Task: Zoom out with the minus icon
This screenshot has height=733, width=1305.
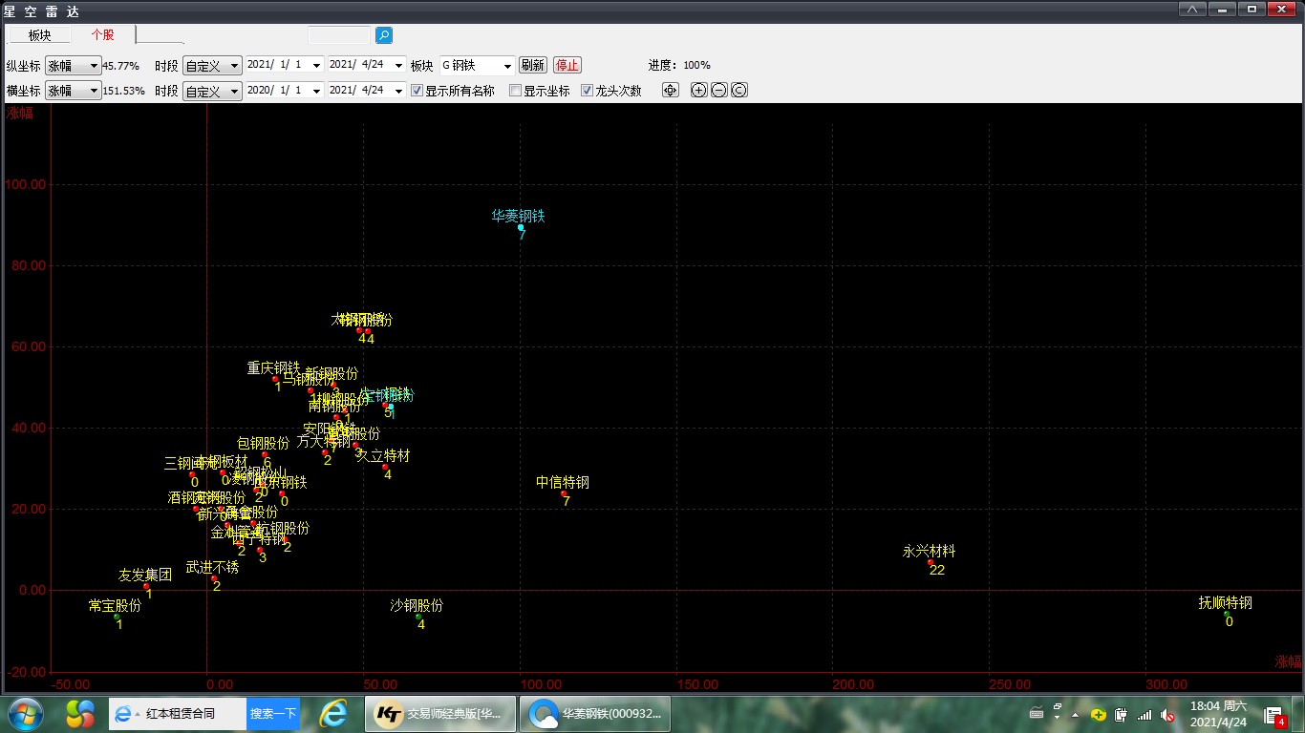Action: point(718,91)
